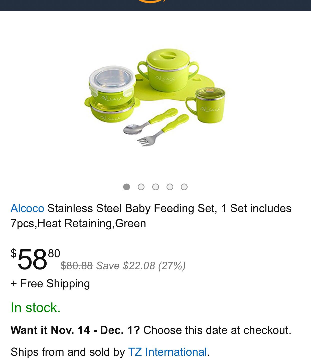
Task: Open the TZ International seller link
Action: pyautogui.click(x=168, y=352)
